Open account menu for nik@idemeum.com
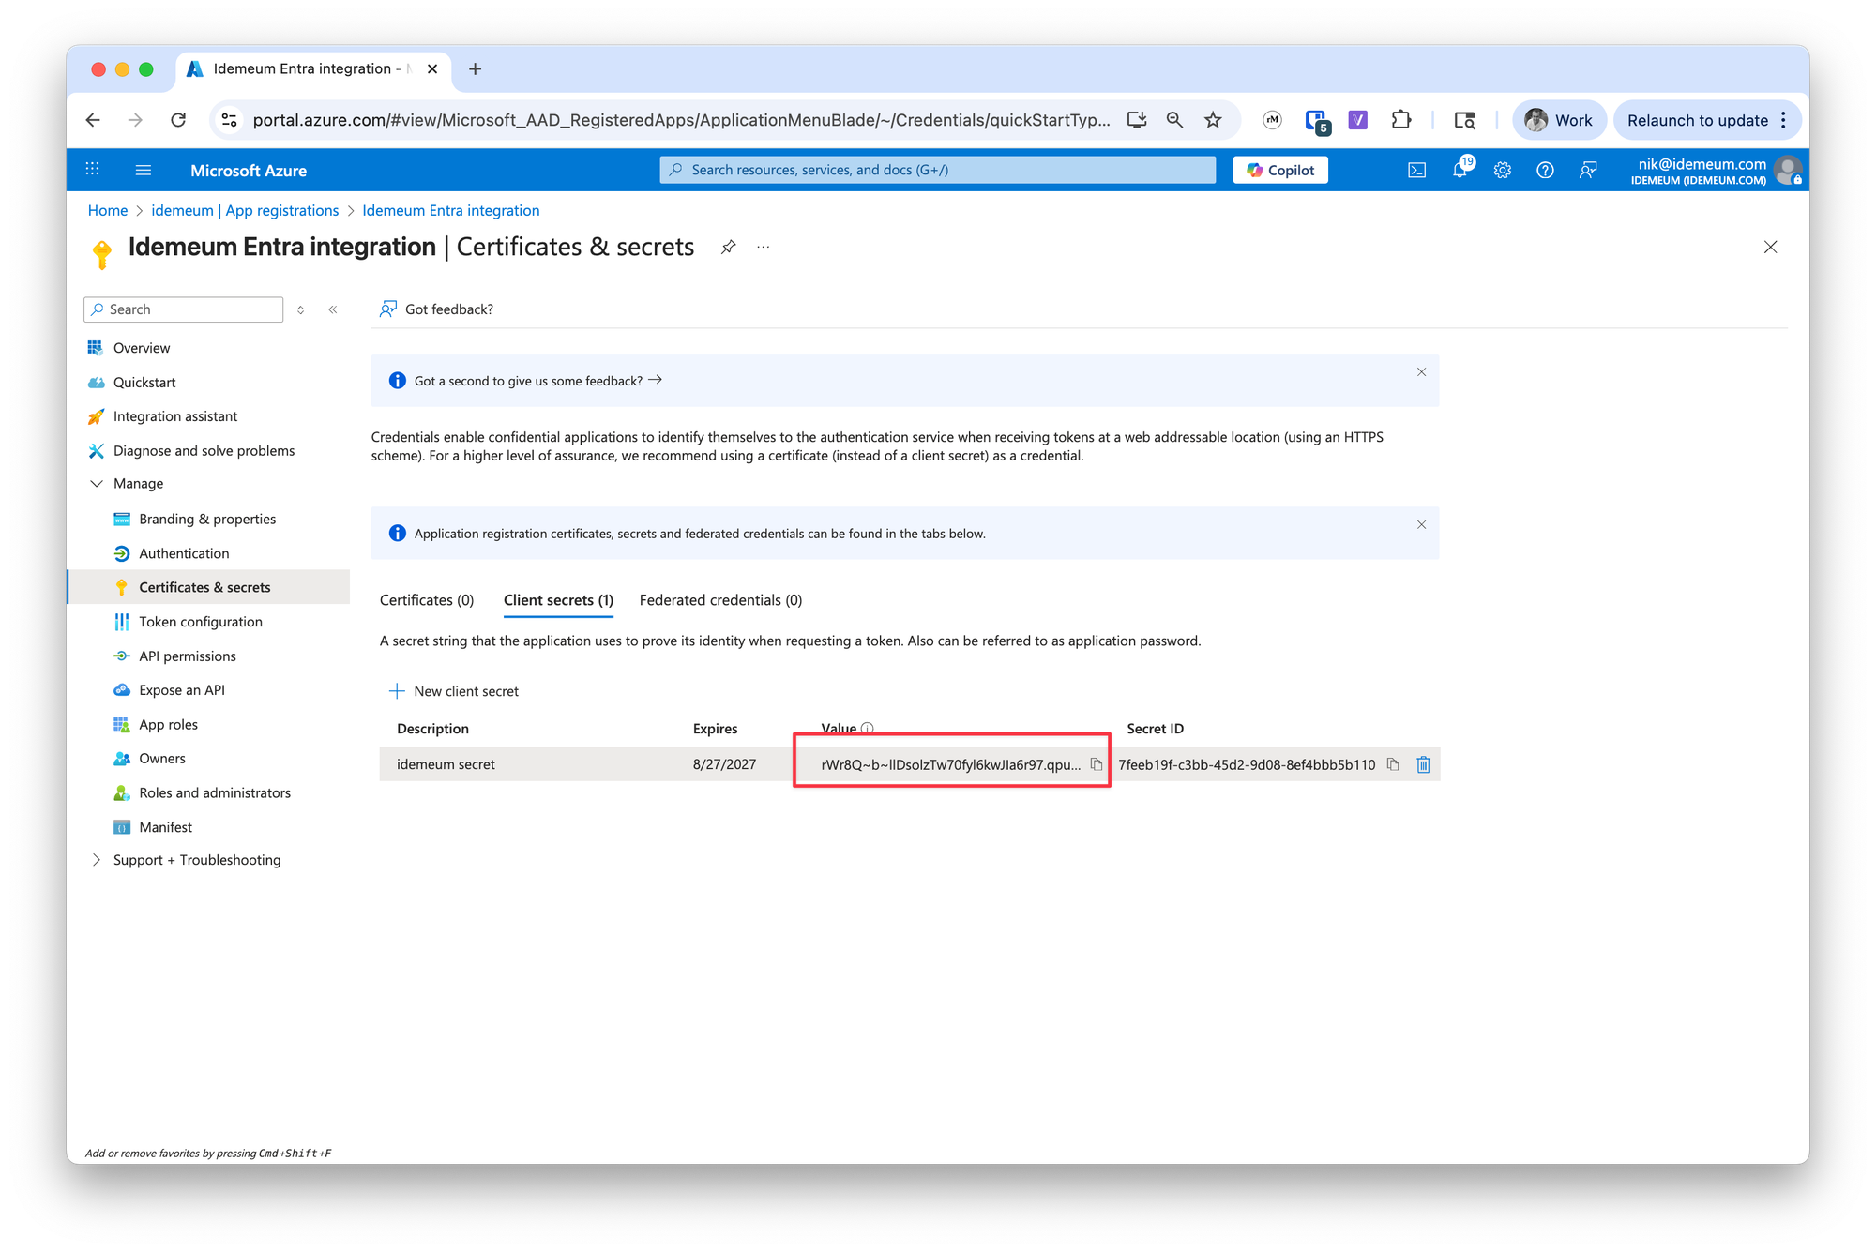This screenshot has height=1252, width=1876. pos(1716,170)
